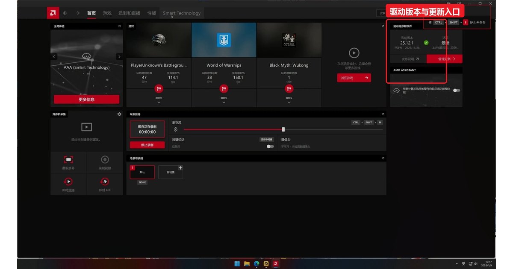Pop out the 采集控件 panel

383,114
